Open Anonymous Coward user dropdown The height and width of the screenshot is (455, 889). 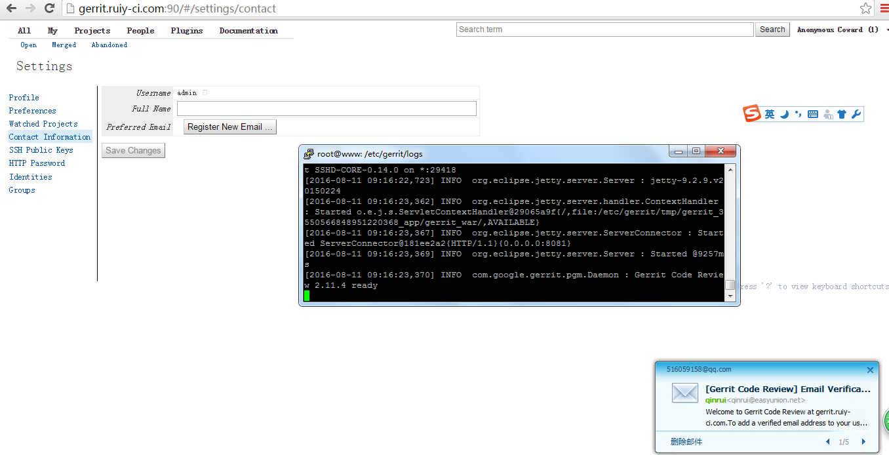coord(842,30)
